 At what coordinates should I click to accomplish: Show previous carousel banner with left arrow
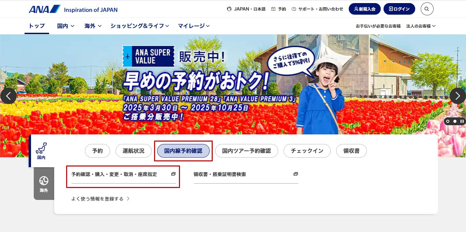[8, 96]
